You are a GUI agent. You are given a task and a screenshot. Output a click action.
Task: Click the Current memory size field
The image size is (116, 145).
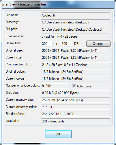click(x=76, y=100)
